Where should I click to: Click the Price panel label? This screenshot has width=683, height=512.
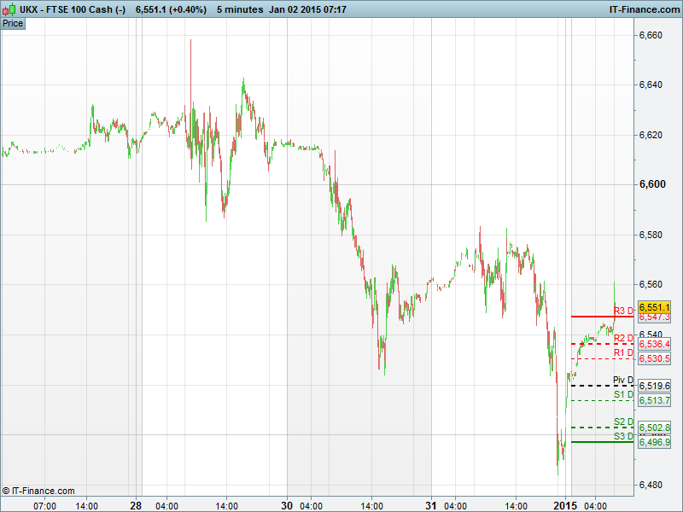tap(13, 23)
